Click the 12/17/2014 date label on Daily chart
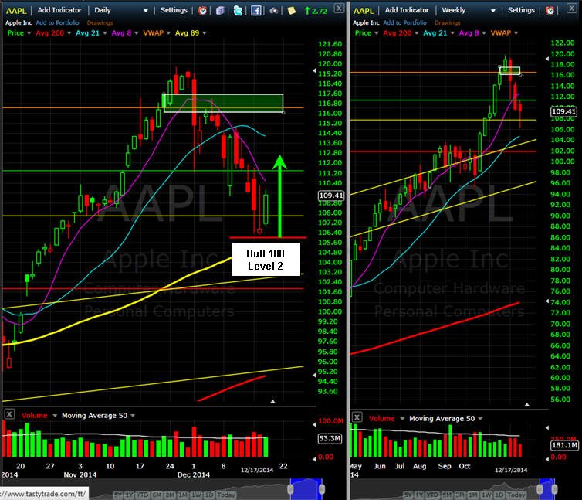Viewport: 582px width, 500px height. [x=257, y=471]
